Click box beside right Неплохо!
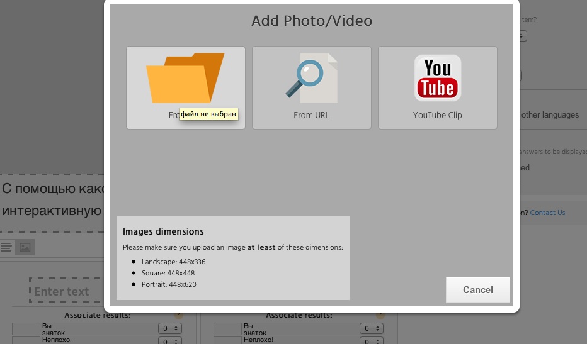 (x=227, y=340)
